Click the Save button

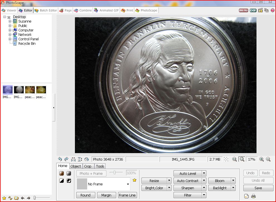tap(258, 188)
